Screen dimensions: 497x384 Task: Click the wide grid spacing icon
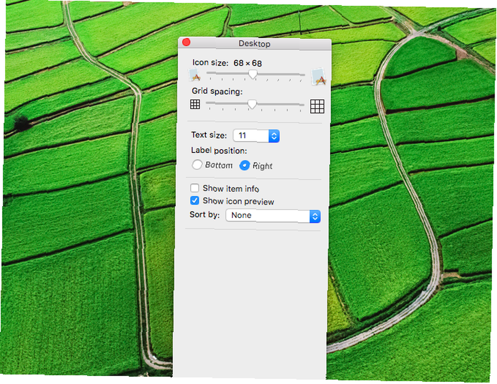point(317,106)
